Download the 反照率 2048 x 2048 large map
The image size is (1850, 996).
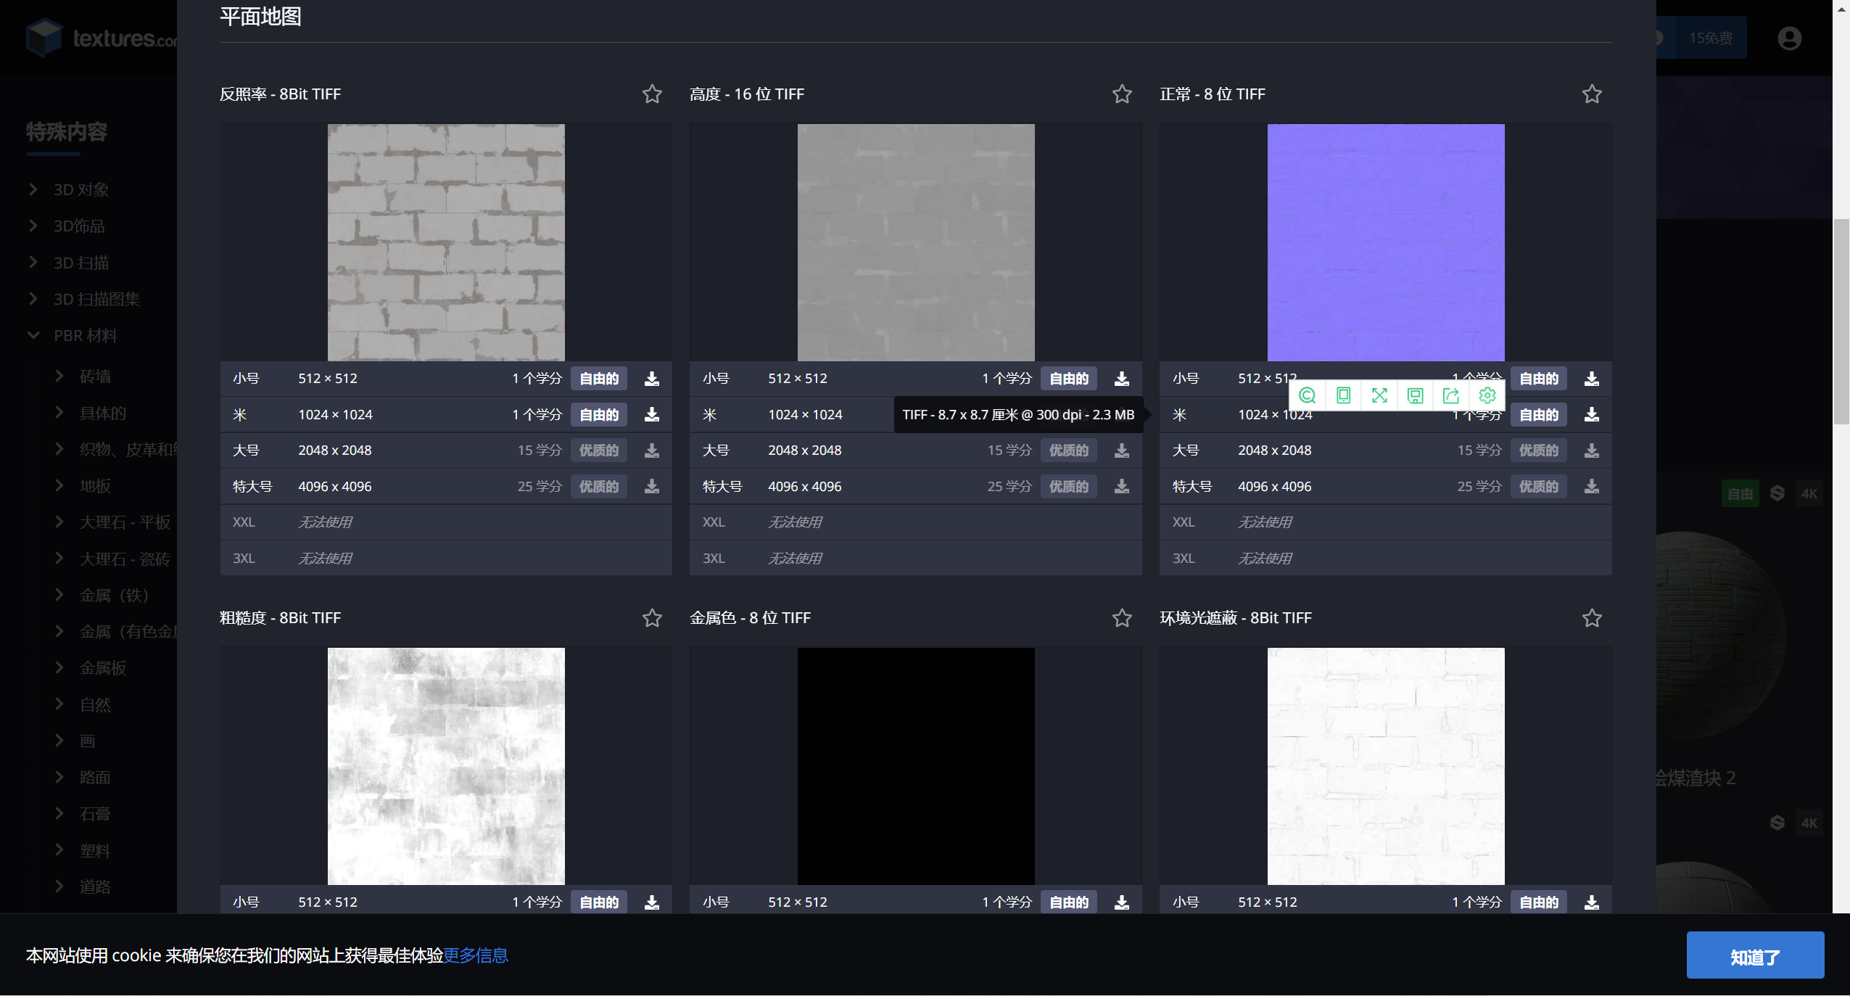click(x=652, y=450)
